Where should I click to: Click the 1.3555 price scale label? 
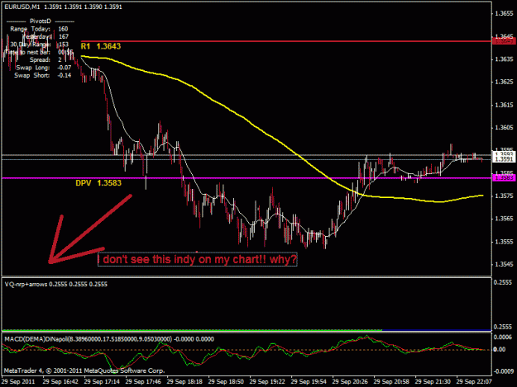[504, 242]
